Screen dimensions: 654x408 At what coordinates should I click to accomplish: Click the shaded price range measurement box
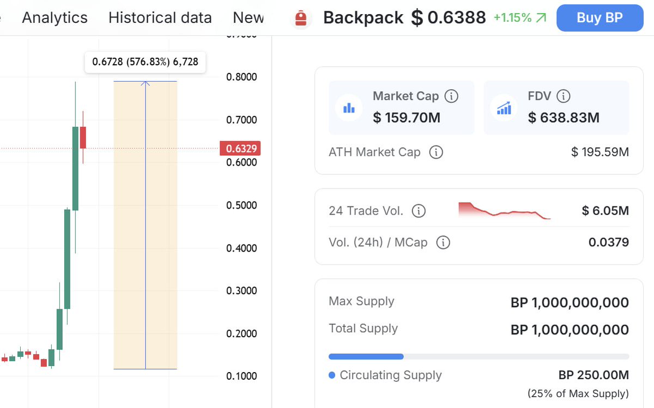pyautogui.click(x=145, y=225)
